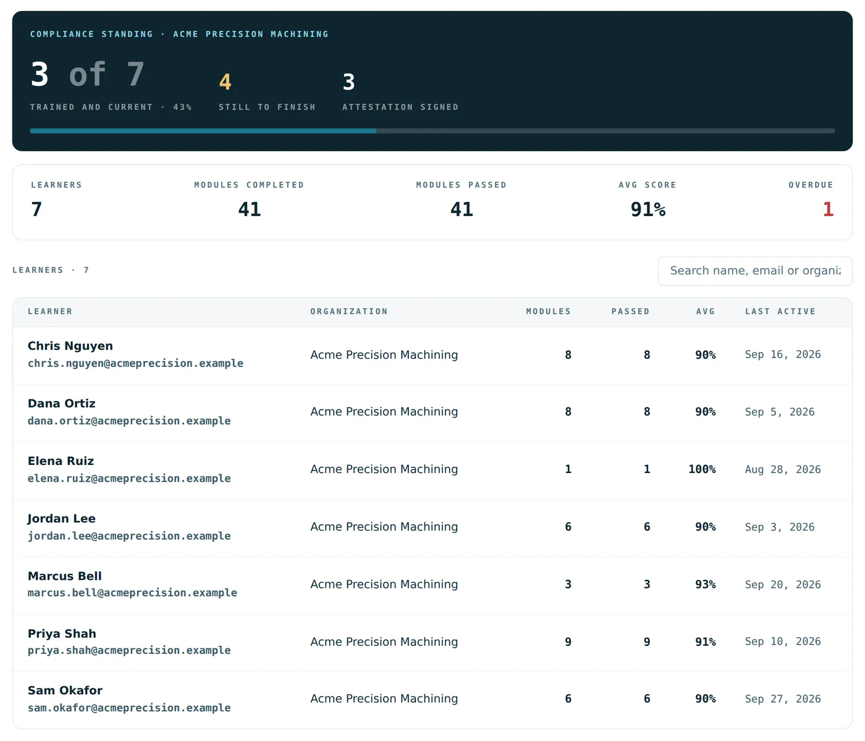Screen dimensions: 865x741
Task: Click the 'LEARNERS · 7' section label
Action: (51, 270)
